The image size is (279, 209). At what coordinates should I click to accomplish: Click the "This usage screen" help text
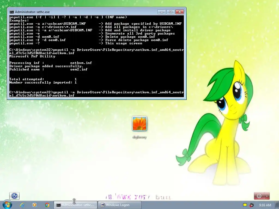point(124,43)
